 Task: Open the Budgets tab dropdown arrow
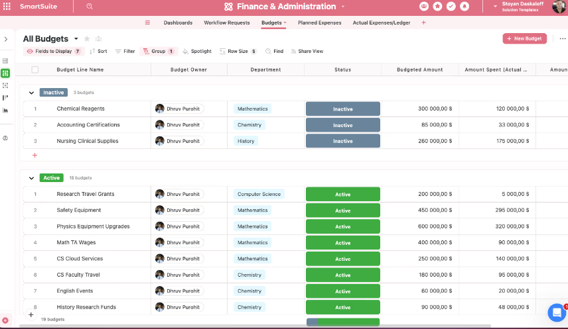click(x=285, y=23)
